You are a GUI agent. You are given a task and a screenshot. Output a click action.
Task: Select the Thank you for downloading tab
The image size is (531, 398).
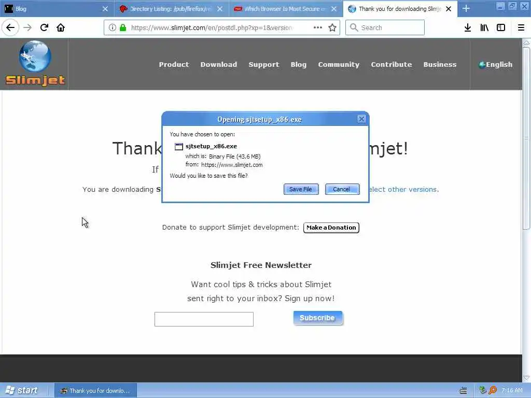pos(400,9)
